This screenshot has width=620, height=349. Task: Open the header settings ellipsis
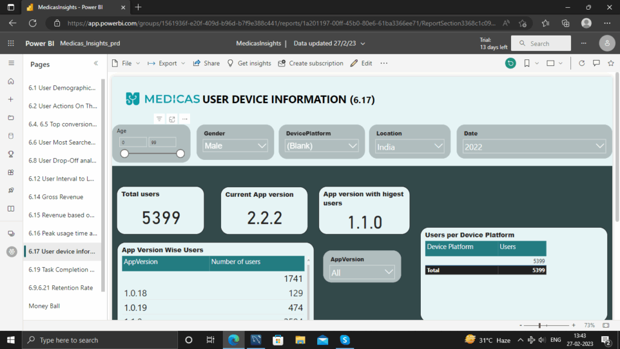[x=584, y=43]
